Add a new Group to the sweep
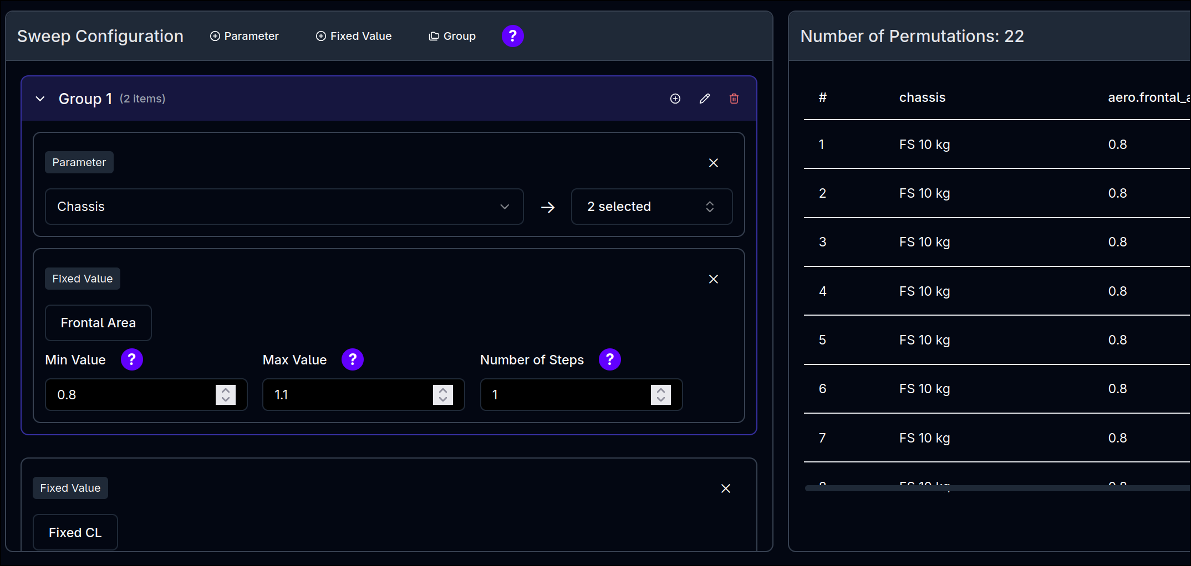1191x566 pixels. (452, 36)
